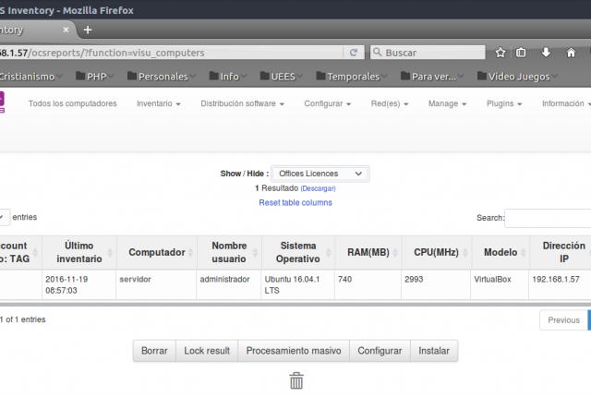Go to the Firefox home icon
This screenshot has height=397, width=591.
click(571, 53)
